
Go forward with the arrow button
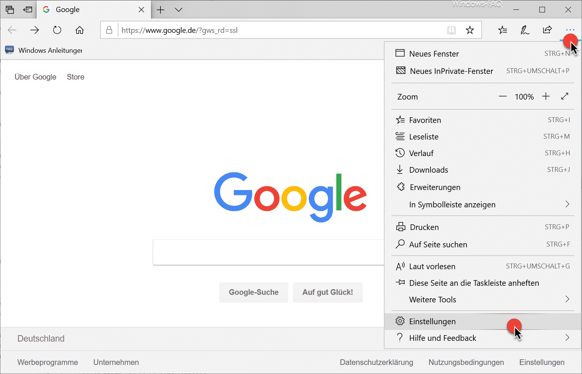[34, 30]
